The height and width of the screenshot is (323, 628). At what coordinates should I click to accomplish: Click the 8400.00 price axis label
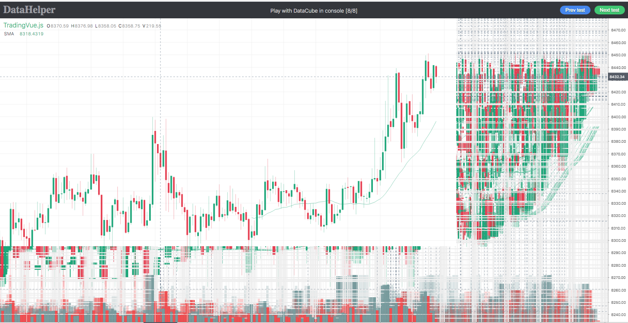tap(618, 117)
